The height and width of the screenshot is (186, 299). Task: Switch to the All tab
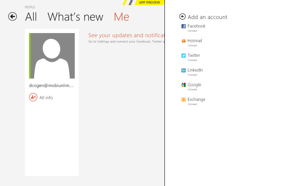[x=31, y=17]
